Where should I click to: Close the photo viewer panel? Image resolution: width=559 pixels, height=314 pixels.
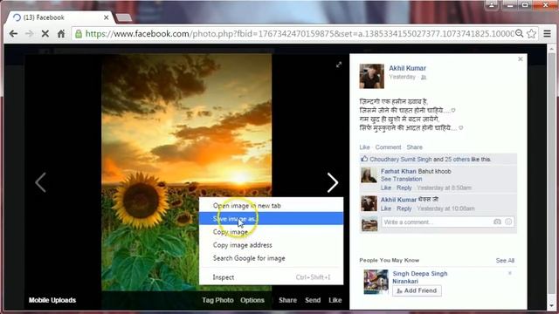[521, 59]
